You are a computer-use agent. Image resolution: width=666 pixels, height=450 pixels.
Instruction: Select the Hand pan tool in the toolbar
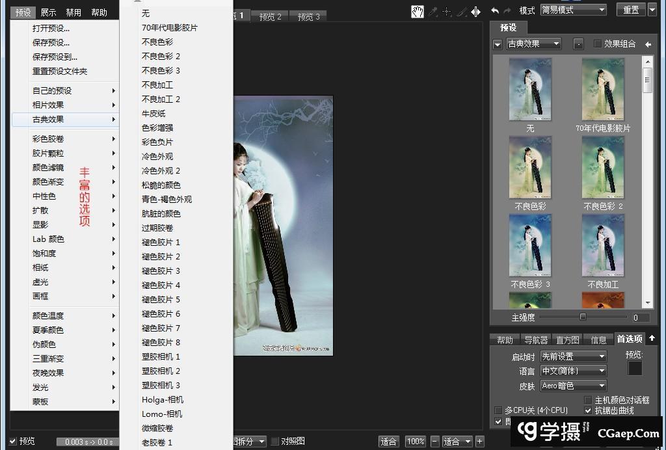click(418, 11)
